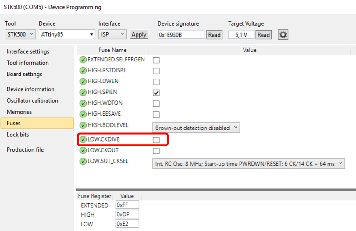
Task: Open Production file page
Action: (25, 150)
